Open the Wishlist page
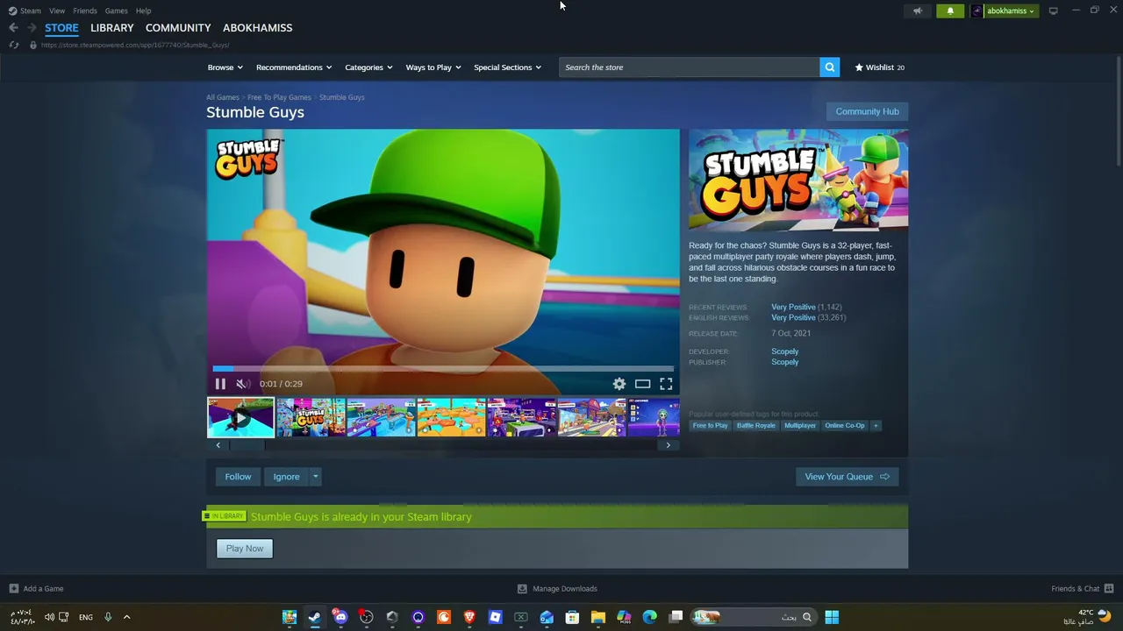The width and height of the screenshot is (1123, 631). pos(880,67)
